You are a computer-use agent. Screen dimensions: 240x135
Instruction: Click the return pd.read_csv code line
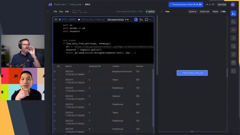click(x=101, y=53)
